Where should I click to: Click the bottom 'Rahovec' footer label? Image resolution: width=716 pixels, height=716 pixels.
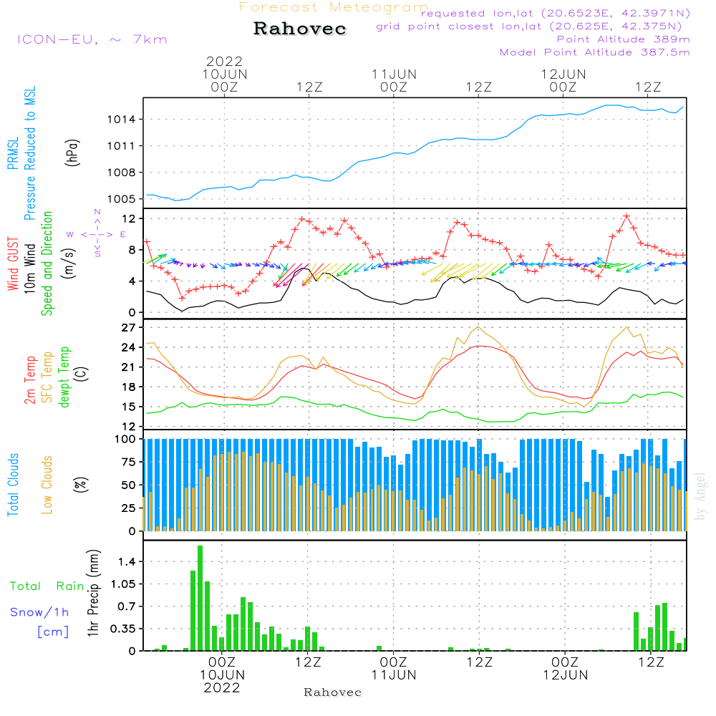tap(332, 692)
